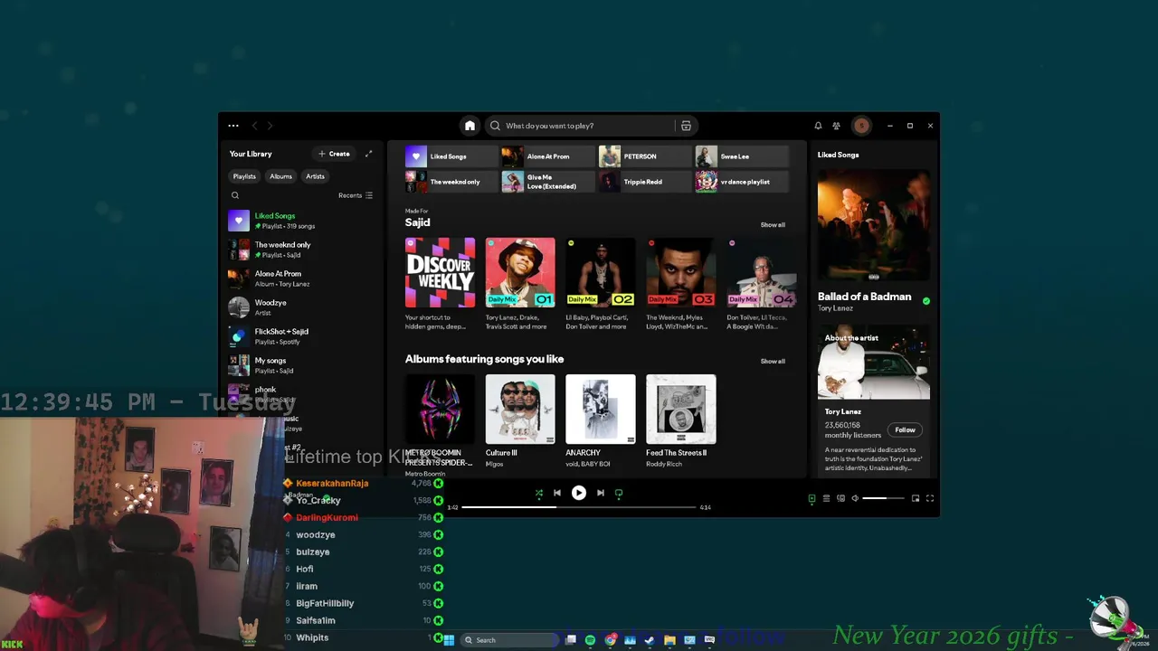Open Steam from the taskbar
1158x651 pixels.
tap(650, 640)
